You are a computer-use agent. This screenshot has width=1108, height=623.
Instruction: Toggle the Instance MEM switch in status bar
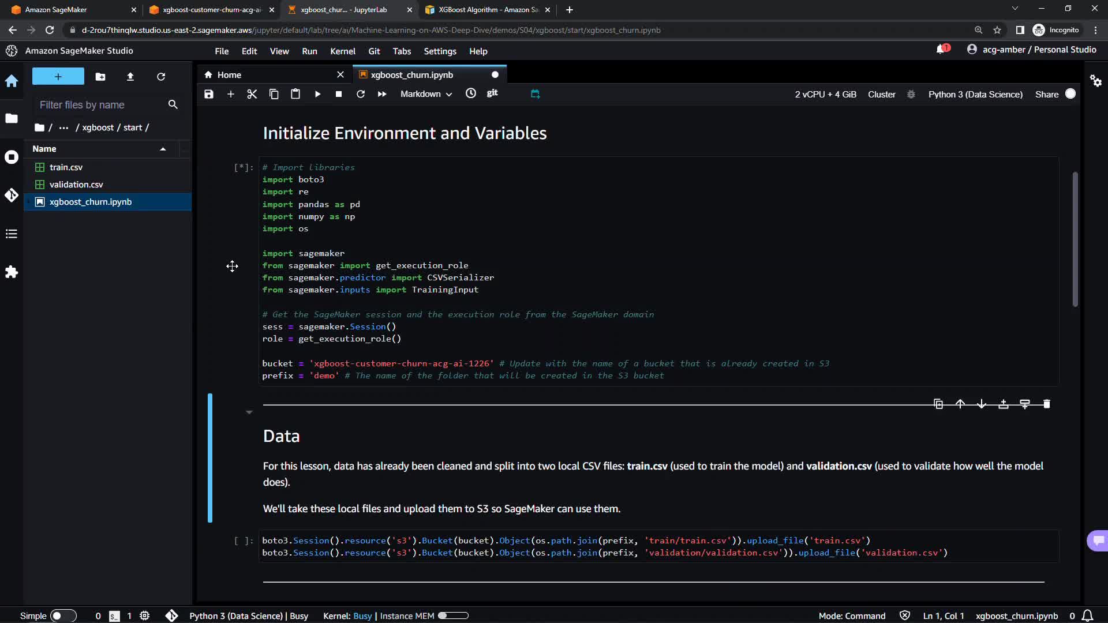pos(453,616)
